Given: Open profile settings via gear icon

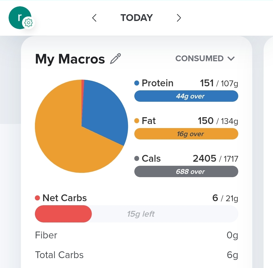Looking at the screenshot, I should click(x=28, y=23).
